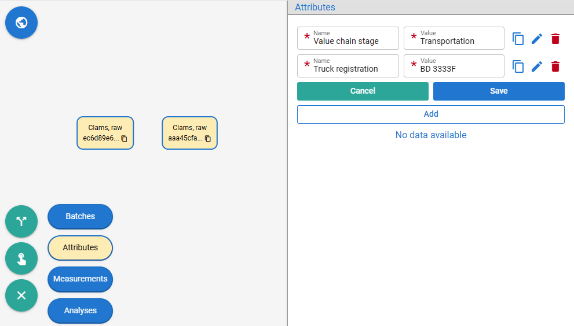Focus the Value chain stage name field
The image size is (574, 326).
[x=348, y=38]
